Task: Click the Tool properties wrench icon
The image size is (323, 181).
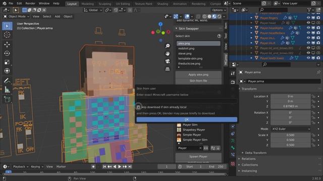Action: point(233,73)
